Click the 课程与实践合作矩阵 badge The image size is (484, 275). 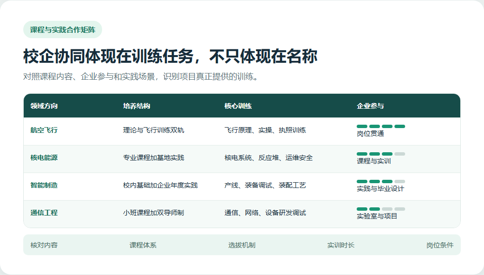[x=62, y=29]
